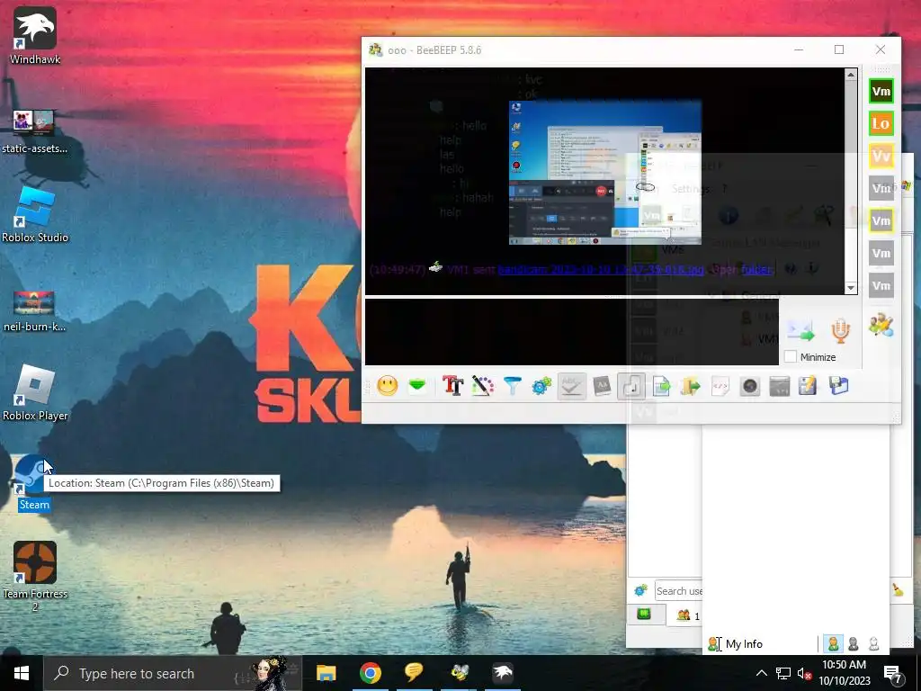Toggle the beep sound music note icon
921x691 pixels.
(x=631, y=386)
